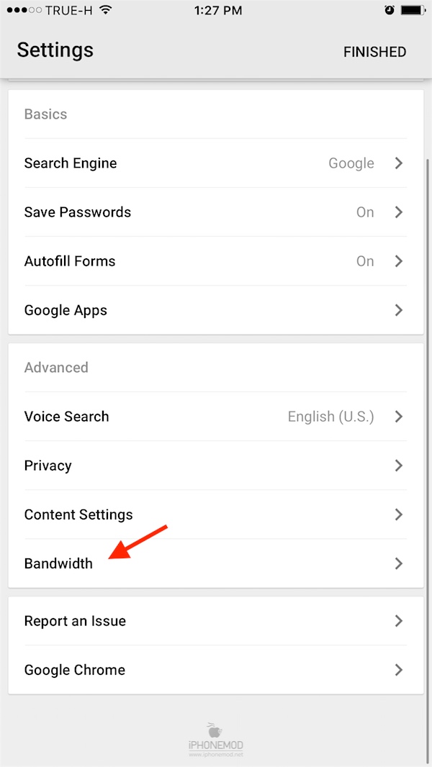
Task: Click chevron next to Save Passwords
Action: [399, 212]
